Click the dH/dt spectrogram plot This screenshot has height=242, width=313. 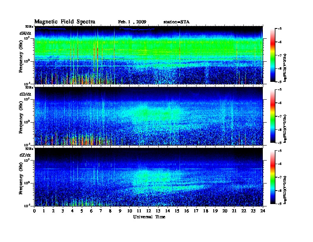tap(149, 55)
